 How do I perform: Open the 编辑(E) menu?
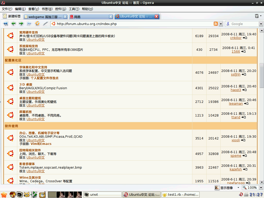(20, 9)
